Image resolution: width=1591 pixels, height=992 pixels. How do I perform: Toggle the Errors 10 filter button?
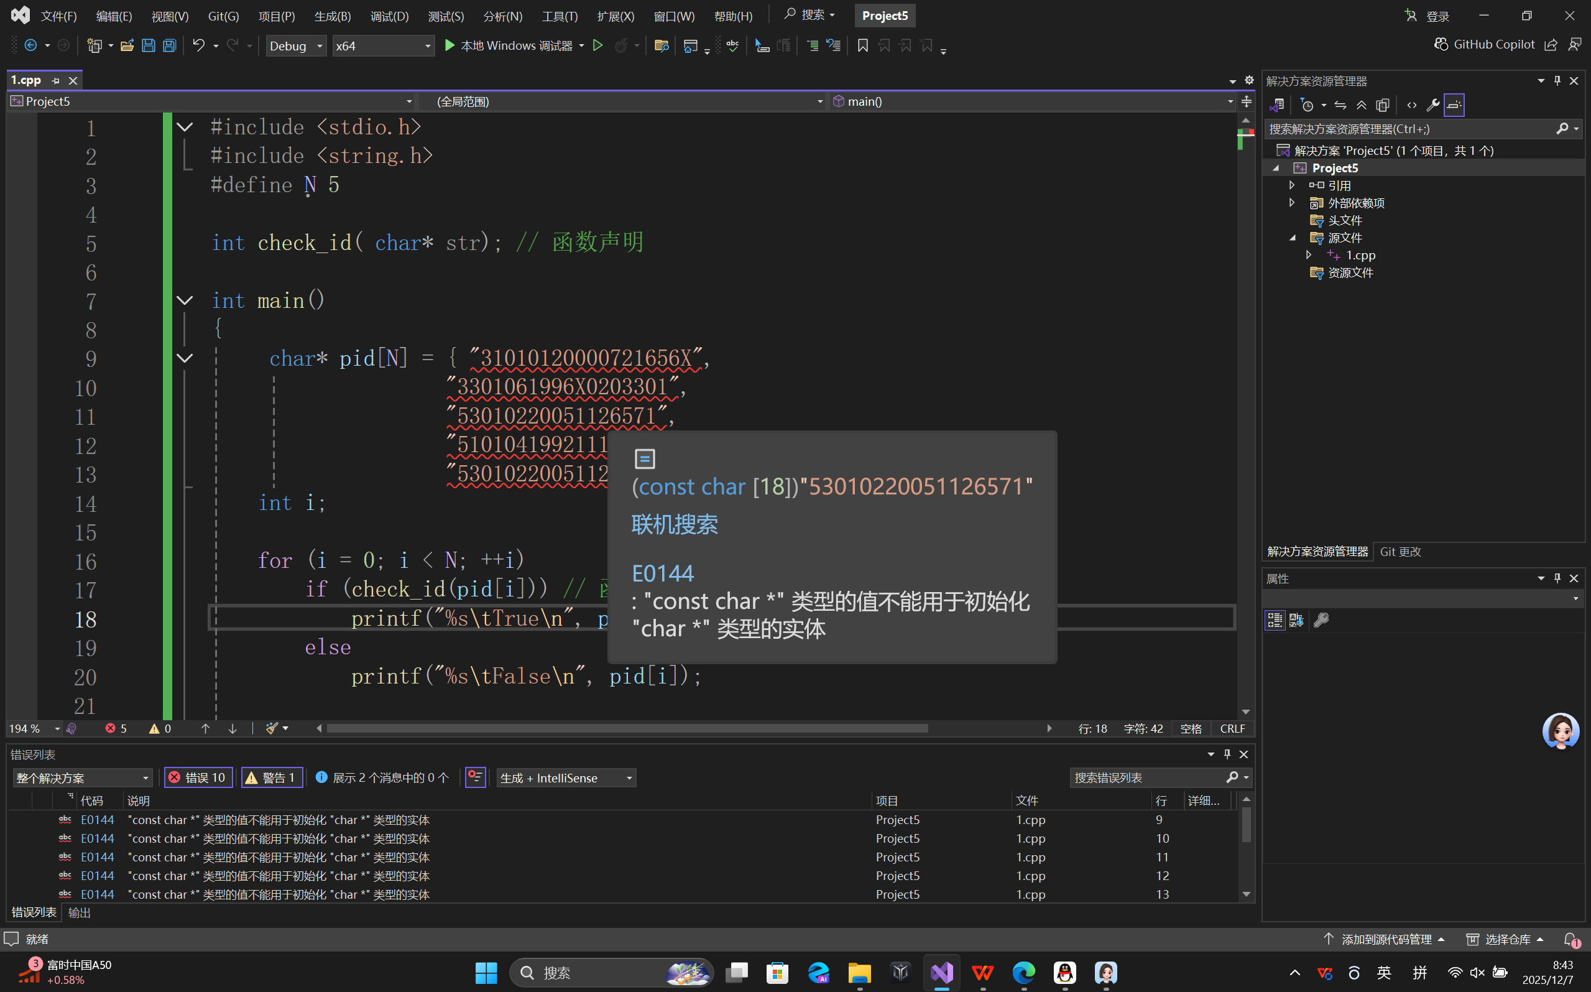198,777
